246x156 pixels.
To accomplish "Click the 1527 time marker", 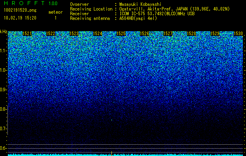I will pyautogui.click(x=168, y=34).
